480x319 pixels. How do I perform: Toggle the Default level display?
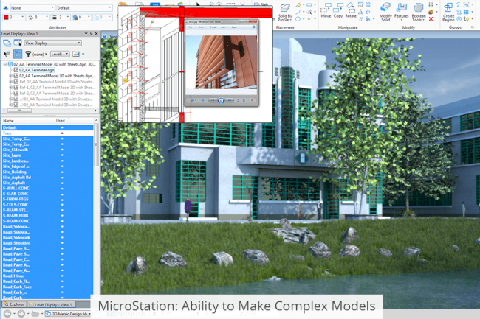click(x=62, y=127)
